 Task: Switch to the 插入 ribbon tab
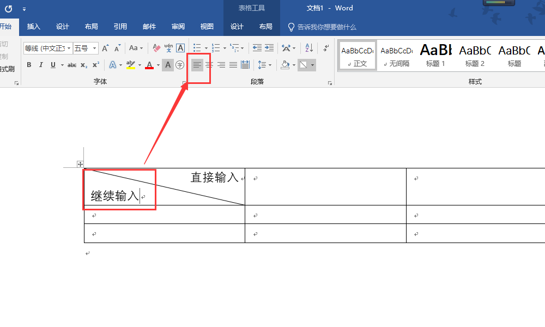point(34,27)
